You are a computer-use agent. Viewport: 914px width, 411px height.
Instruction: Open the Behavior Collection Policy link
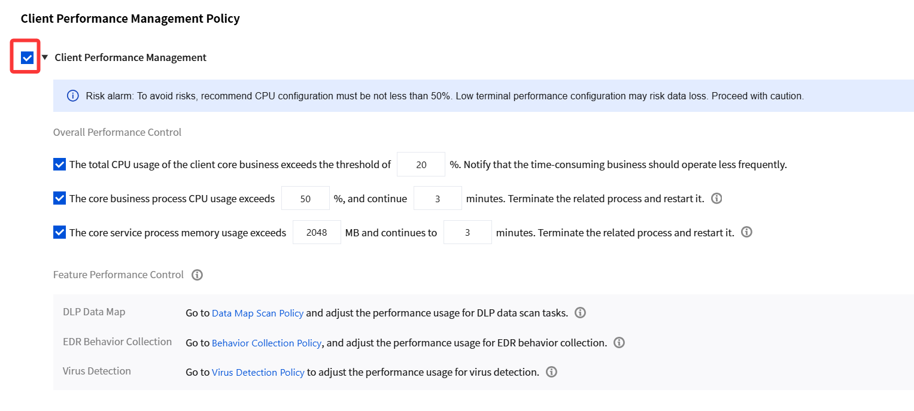coord(266,343)
